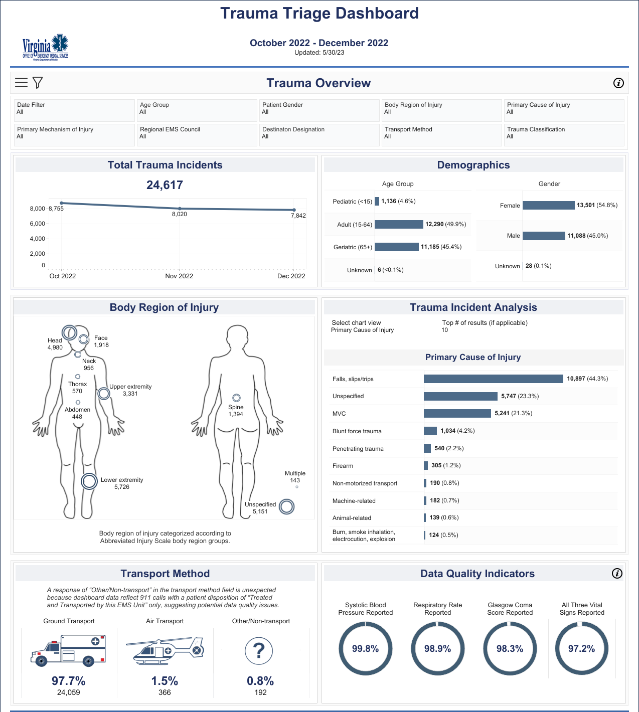
Task: Click the funnel filter icon
Action: (x=38, y=83)
